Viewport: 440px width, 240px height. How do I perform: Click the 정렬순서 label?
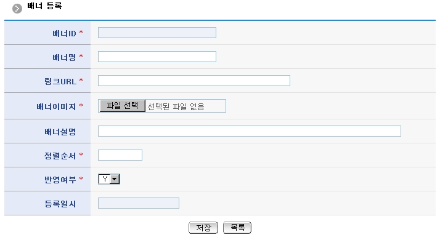(60, 156)
